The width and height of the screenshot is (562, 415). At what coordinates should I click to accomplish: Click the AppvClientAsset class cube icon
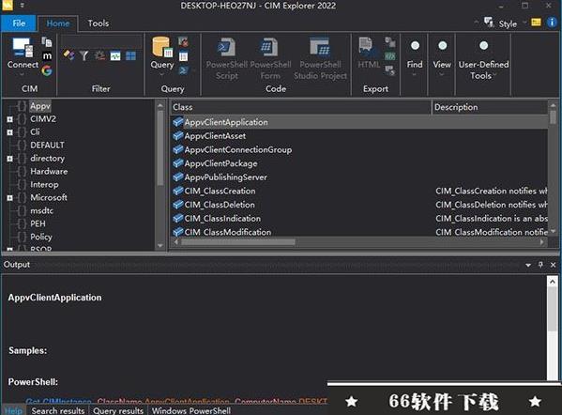[x=177, y=135]
